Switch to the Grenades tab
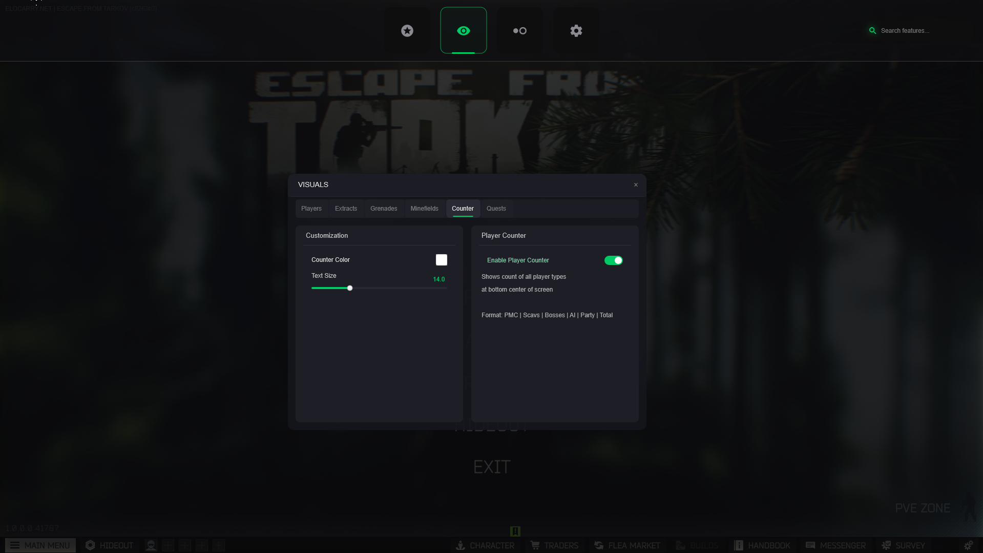The height and width of the screenshot is (553, 983). tap(384, 209)
